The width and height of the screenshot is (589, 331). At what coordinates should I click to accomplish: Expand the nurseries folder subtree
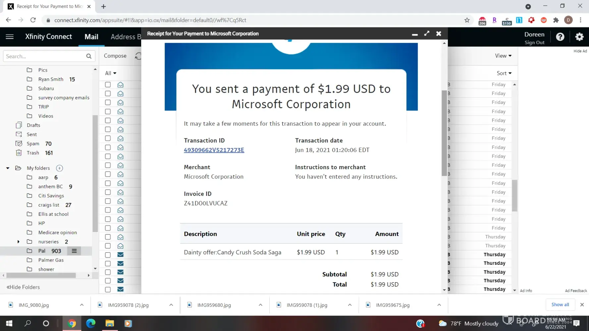19,242
